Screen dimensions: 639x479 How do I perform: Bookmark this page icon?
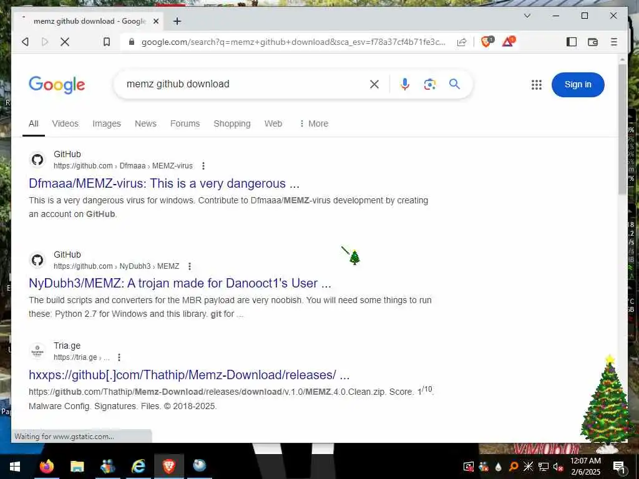106,42
